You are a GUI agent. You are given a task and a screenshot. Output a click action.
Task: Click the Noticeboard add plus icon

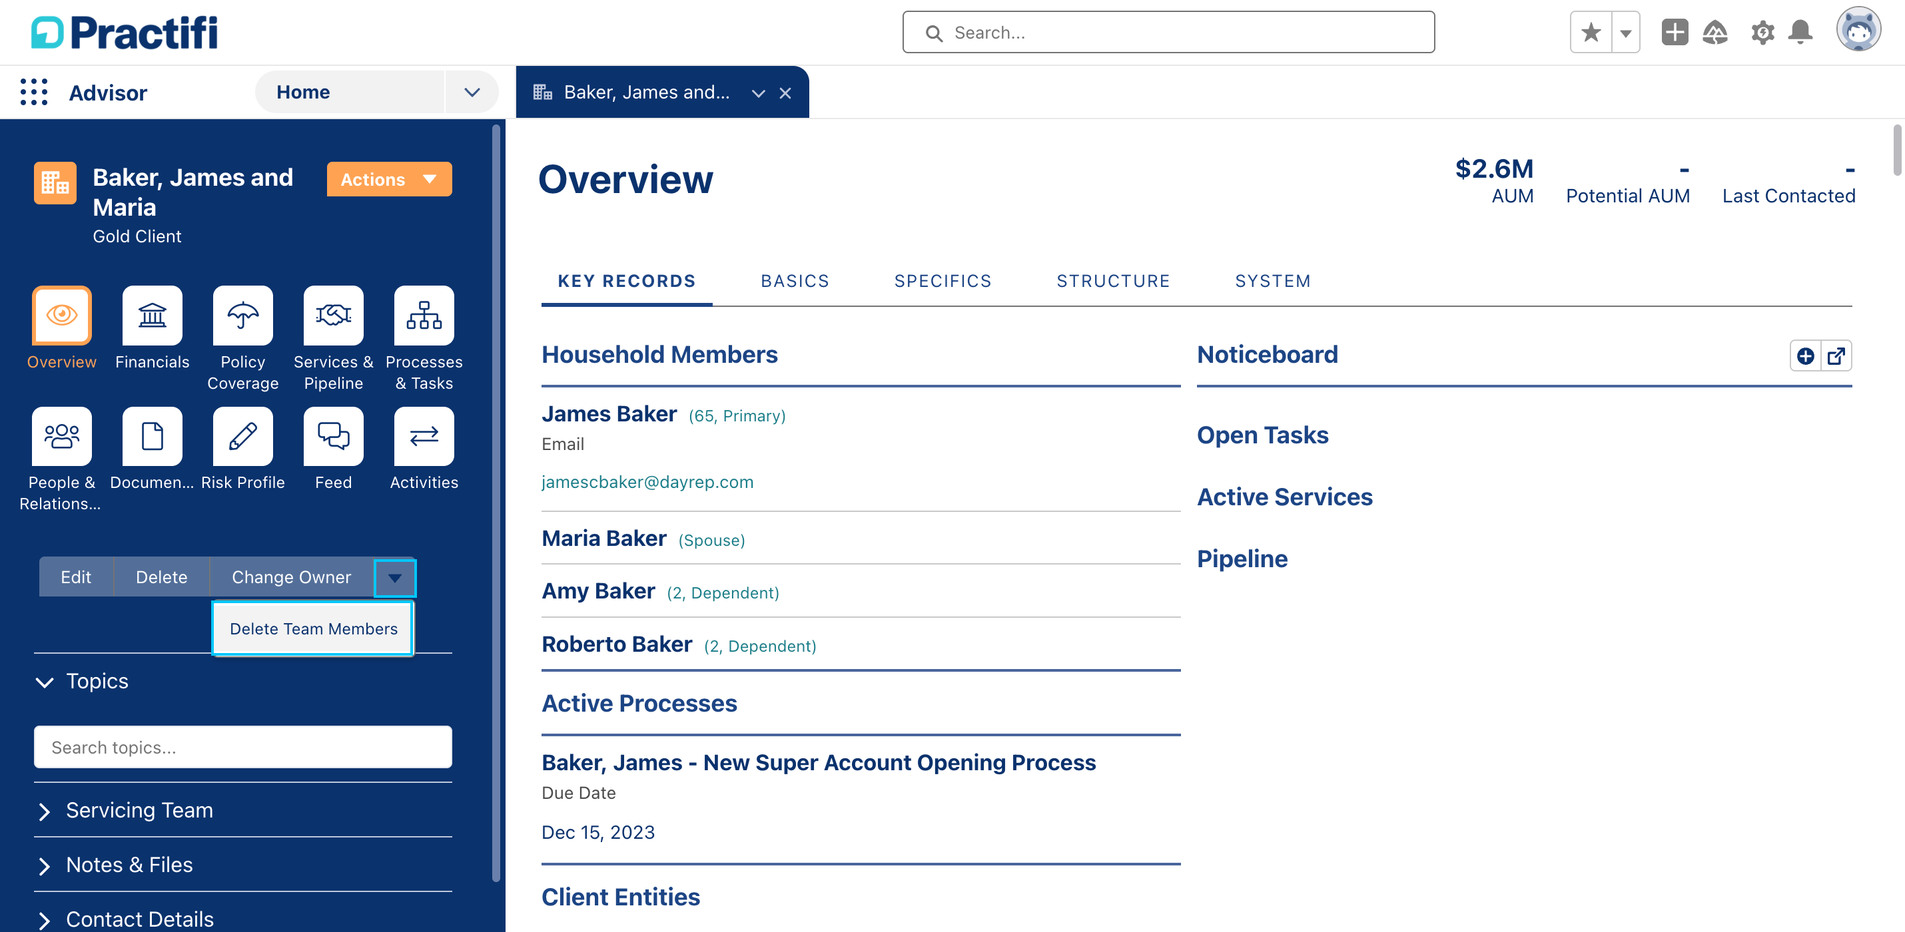(1805, 356)
